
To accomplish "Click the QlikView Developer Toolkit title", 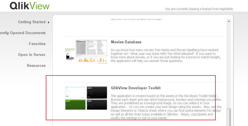I will [136, 88].
